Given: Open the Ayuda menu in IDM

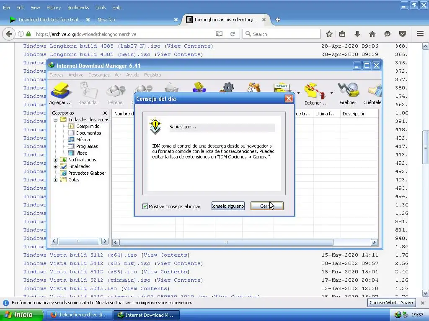Looking at the screenshot, I should (x=133, y=75).
